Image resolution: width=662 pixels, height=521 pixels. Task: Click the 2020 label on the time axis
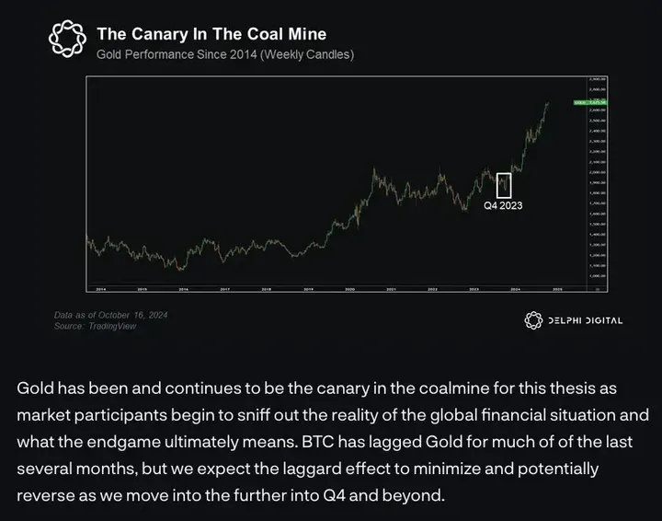pos(349,288)
